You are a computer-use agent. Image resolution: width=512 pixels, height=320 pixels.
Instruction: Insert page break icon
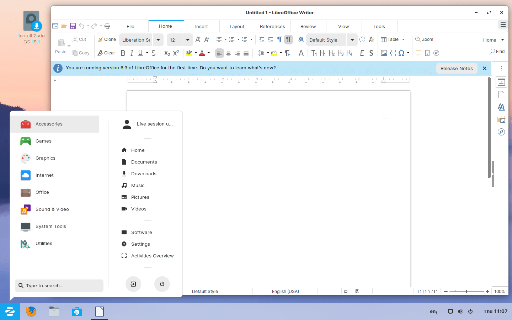coord(393,53)
